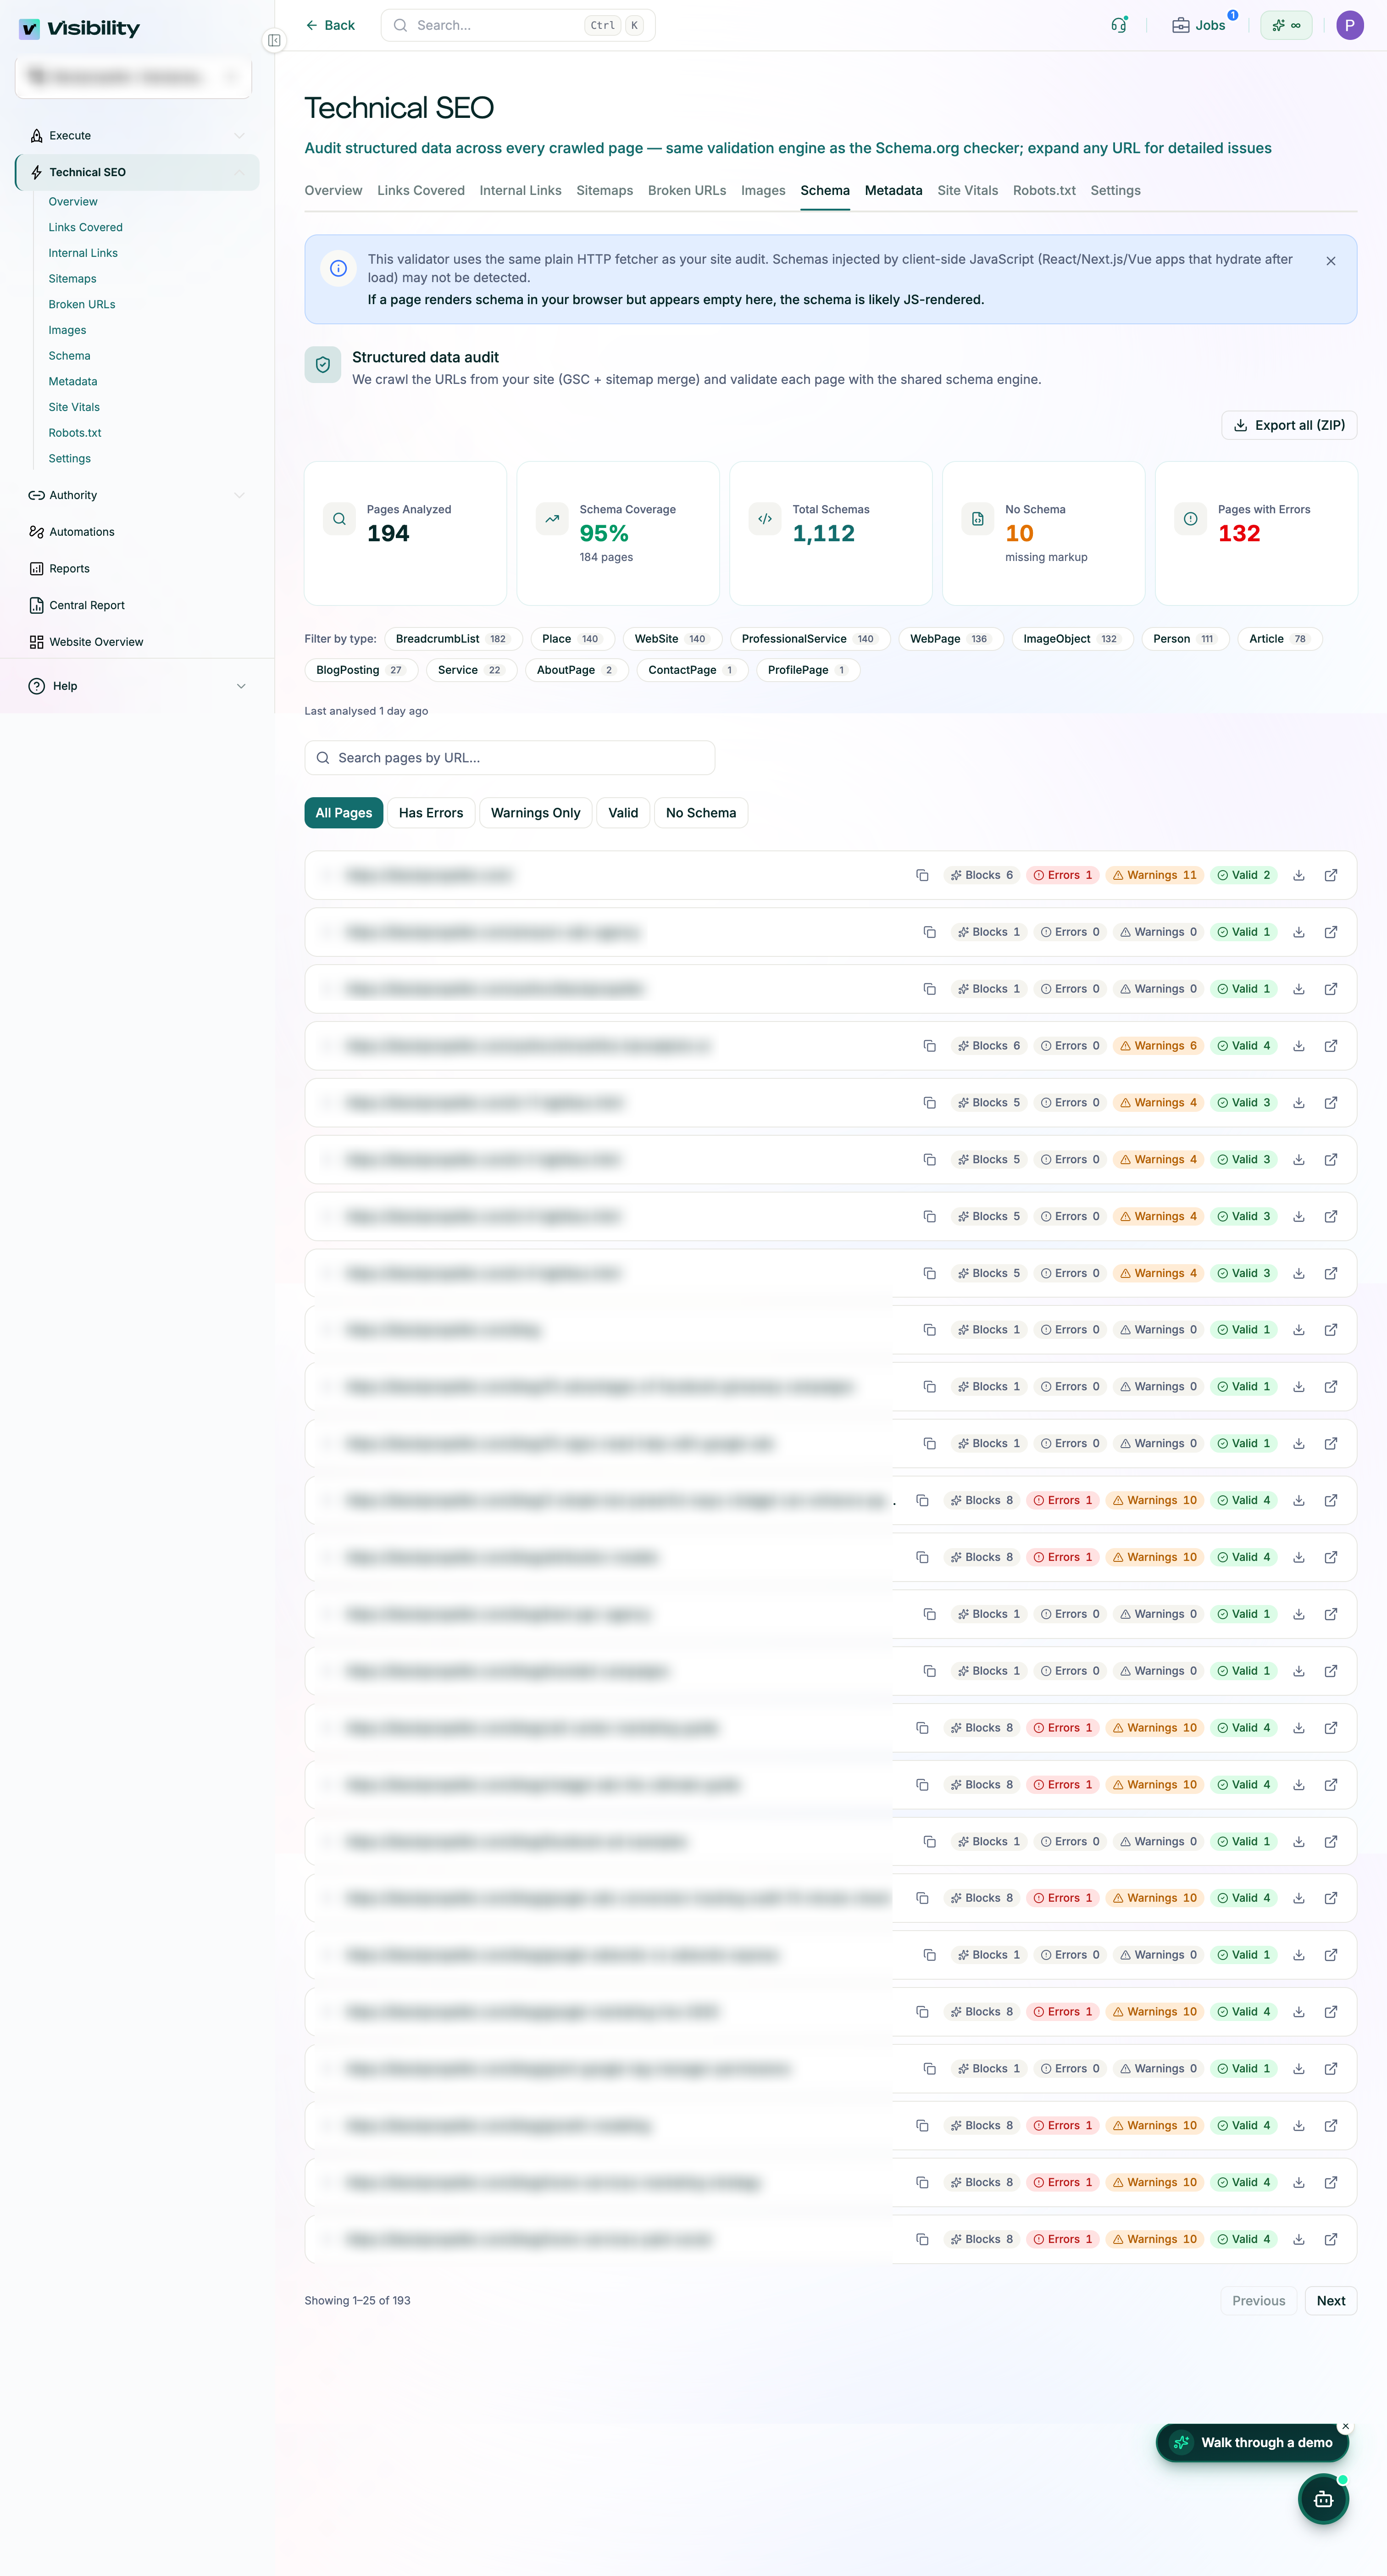
Task: Open the Warnings 6 row page externally
Action: click(1330, 1046)
